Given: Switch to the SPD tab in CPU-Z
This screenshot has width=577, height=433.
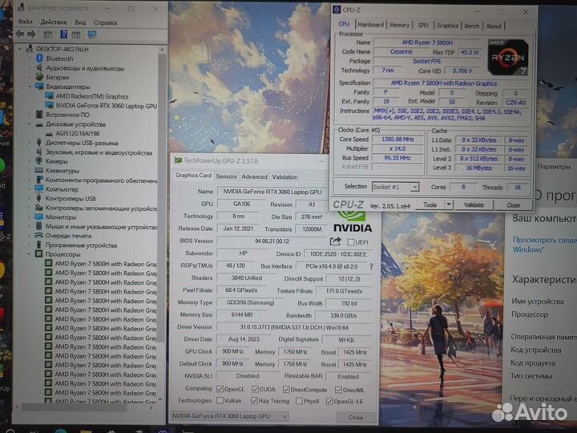Looking at the screenshot, I should tap(423, 25).
